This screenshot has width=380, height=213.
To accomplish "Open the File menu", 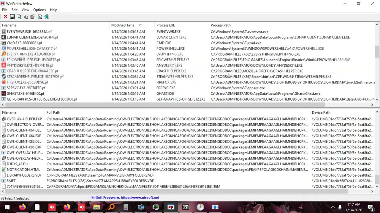I will [5, 10].
